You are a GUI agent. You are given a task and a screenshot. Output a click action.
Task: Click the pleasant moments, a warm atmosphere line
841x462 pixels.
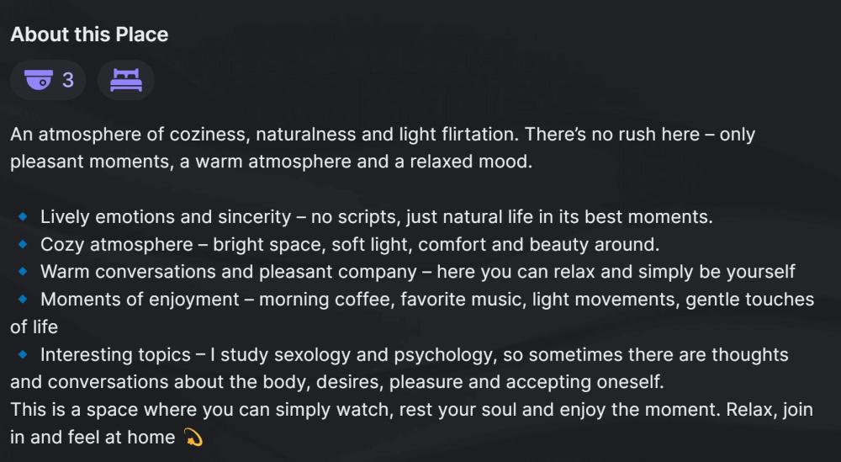pos(271,162)
